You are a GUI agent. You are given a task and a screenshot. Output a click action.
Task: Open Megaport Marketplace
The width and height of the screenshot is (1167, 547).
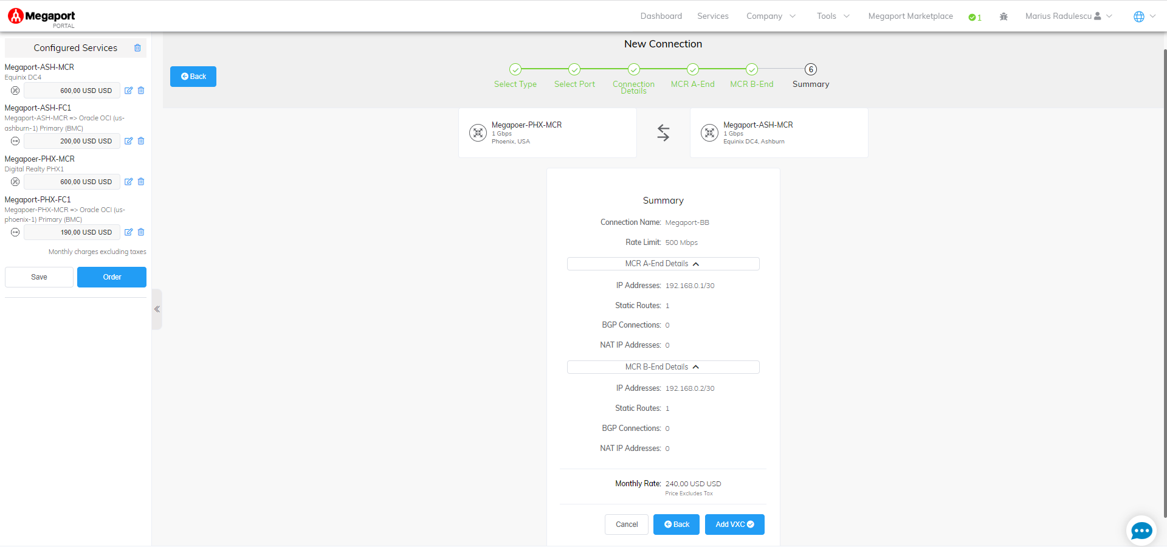911,16
